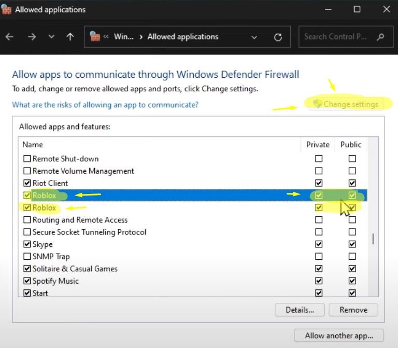Open the Win... breadcrumb segment
This screenshot has width=398, height=348.
(x=124, y=37)
